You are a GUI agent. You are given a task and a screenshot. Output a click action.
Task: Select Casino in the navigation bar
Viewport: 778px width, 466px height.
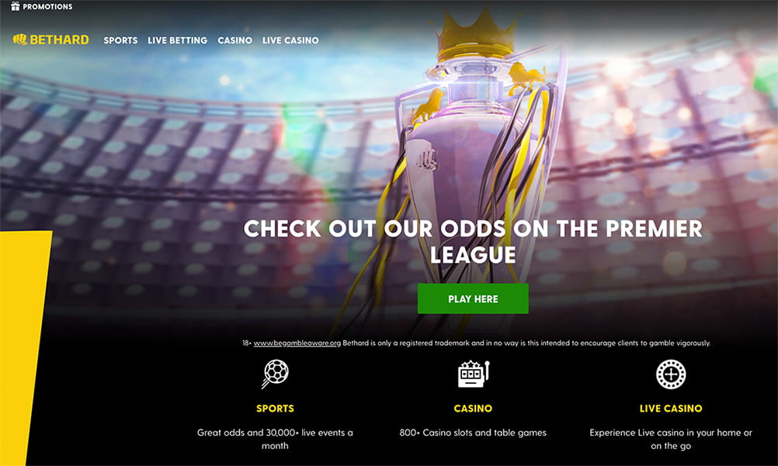[234, 40]
